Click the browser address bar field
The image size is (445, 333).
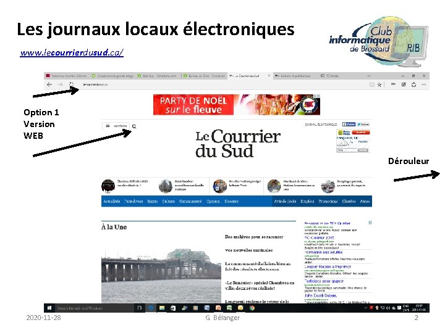pyautogui.click(x=221, y=84)
